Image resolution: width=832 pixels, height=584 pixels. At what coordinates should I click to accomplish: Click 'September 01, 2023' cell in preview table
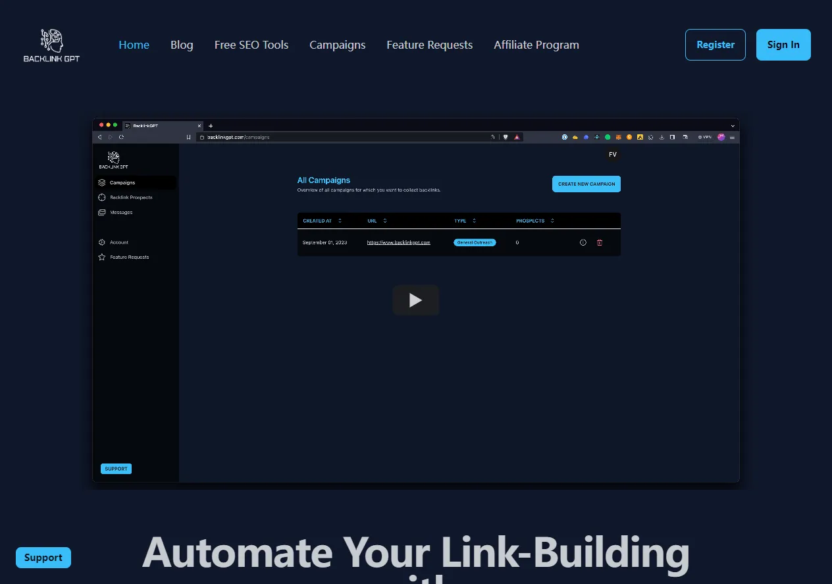[325, 242]
